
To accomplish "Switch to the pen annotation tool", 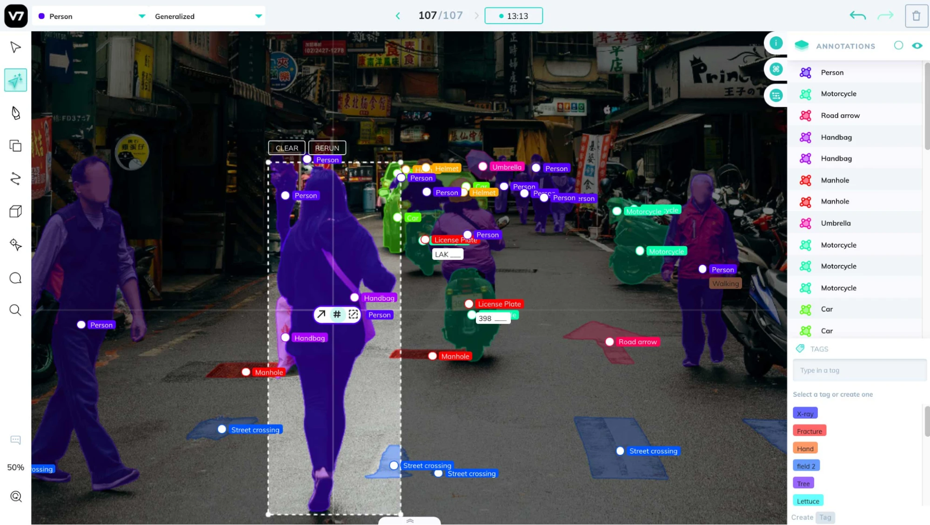I will coord(15,112).
